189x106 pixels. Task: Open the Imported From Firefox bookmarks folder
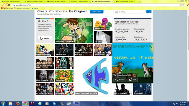pos(22,8)
